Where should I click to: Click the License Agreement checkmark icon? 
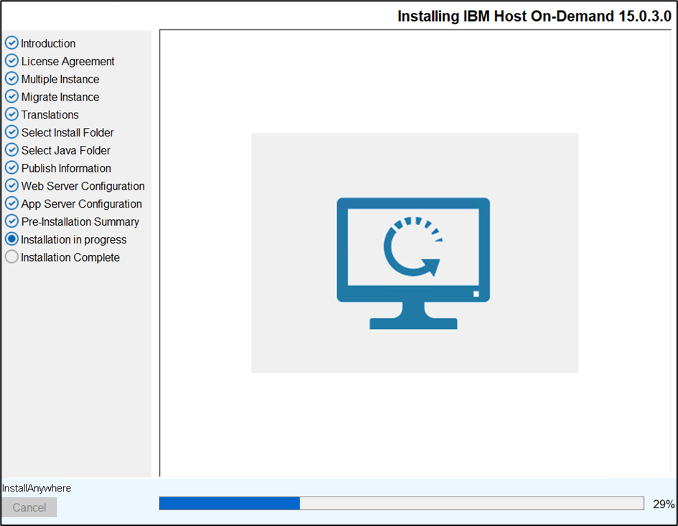11,61
